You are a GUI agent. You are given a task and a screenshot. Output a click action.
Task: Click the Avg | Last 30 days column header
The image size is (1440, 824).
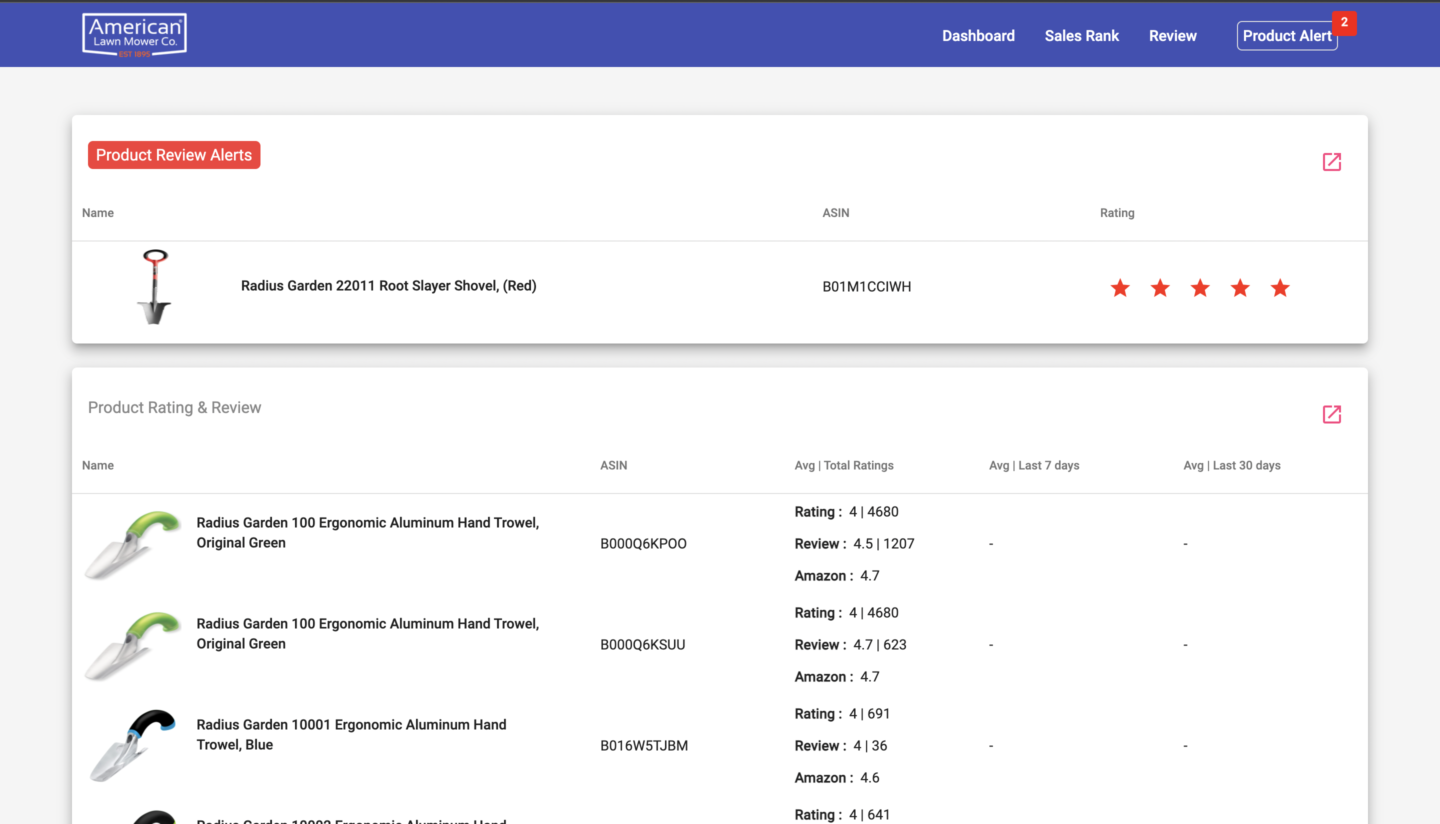click(1232, 465)
